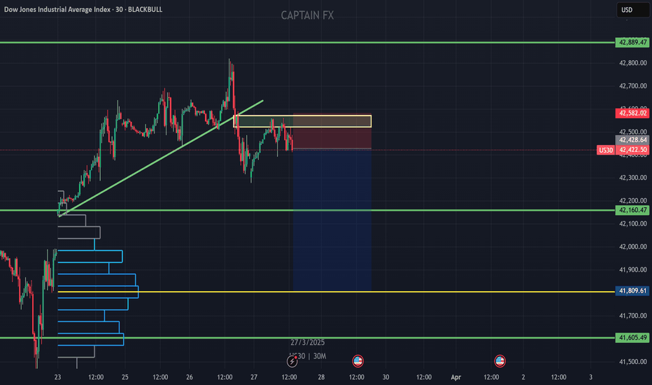Select the 42,582.02 red price label
652x385 pixels.
click(x=632, y=113)
